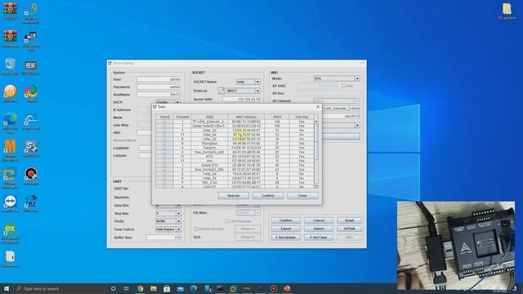Image resolution: width=523 pixels, height=294 pixels.
Task: Open the blue cloud desktop shortcut
Action: tap(31, 119)
